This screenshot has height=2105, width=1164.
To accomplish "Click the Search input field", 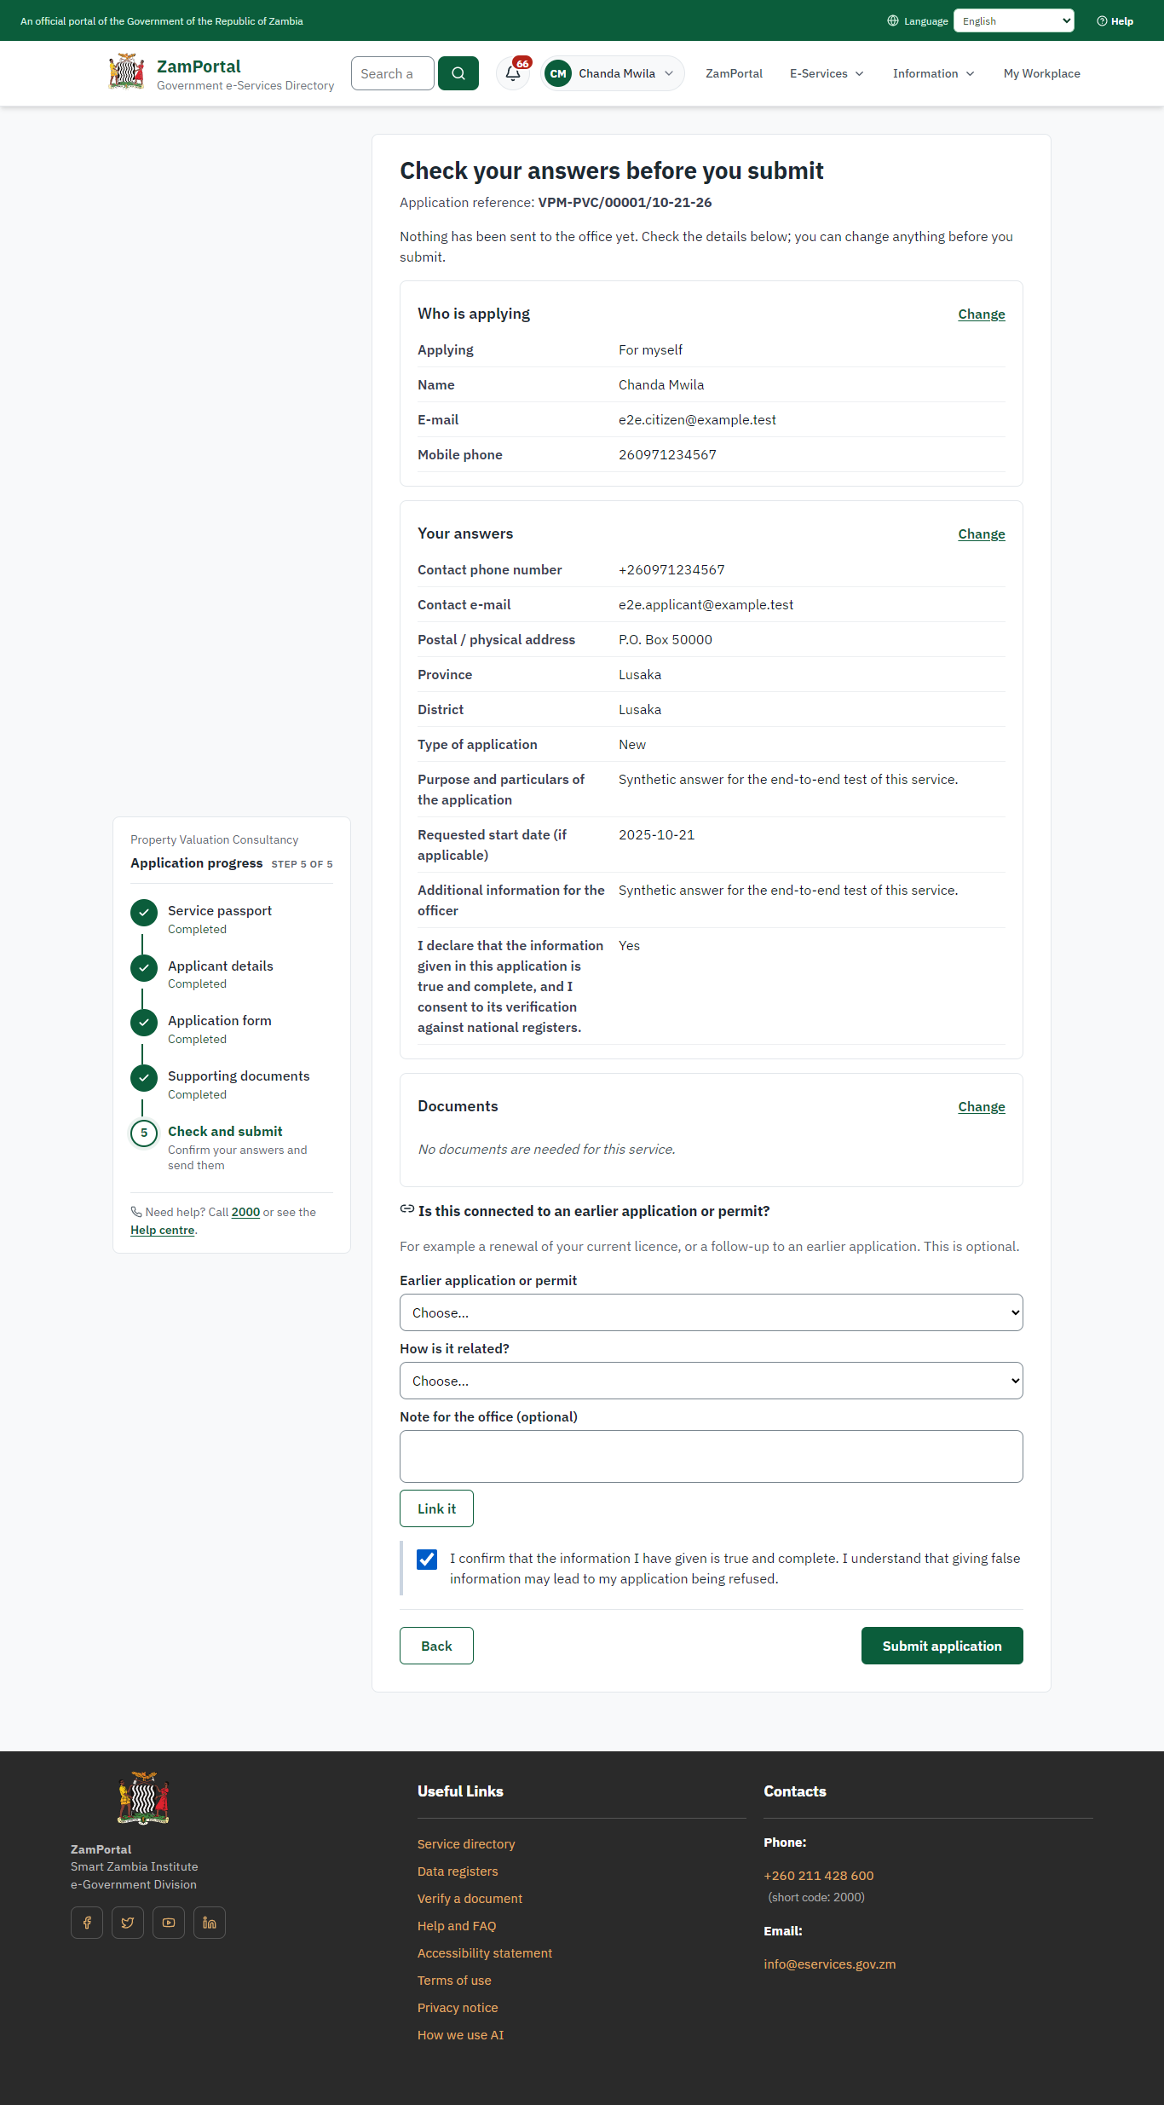I will coord(393,73).
